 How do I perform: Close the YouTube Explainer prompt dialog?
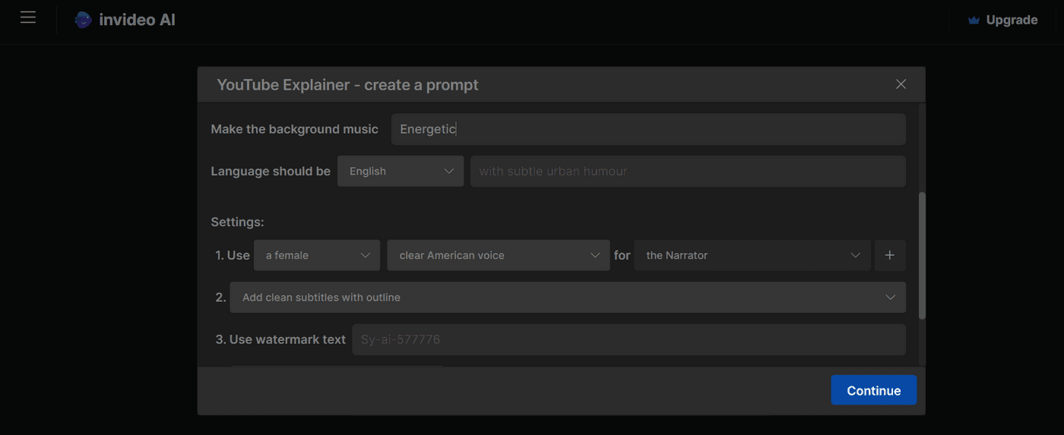[901, 84]
